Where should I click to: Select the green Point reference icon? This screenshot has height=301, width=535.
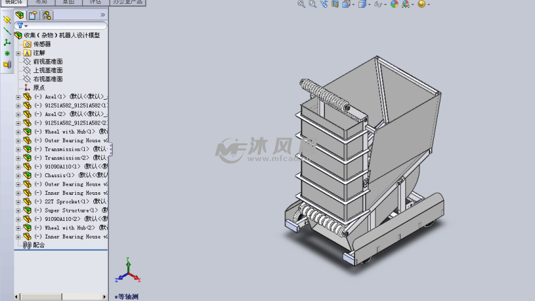coord(7,53)
